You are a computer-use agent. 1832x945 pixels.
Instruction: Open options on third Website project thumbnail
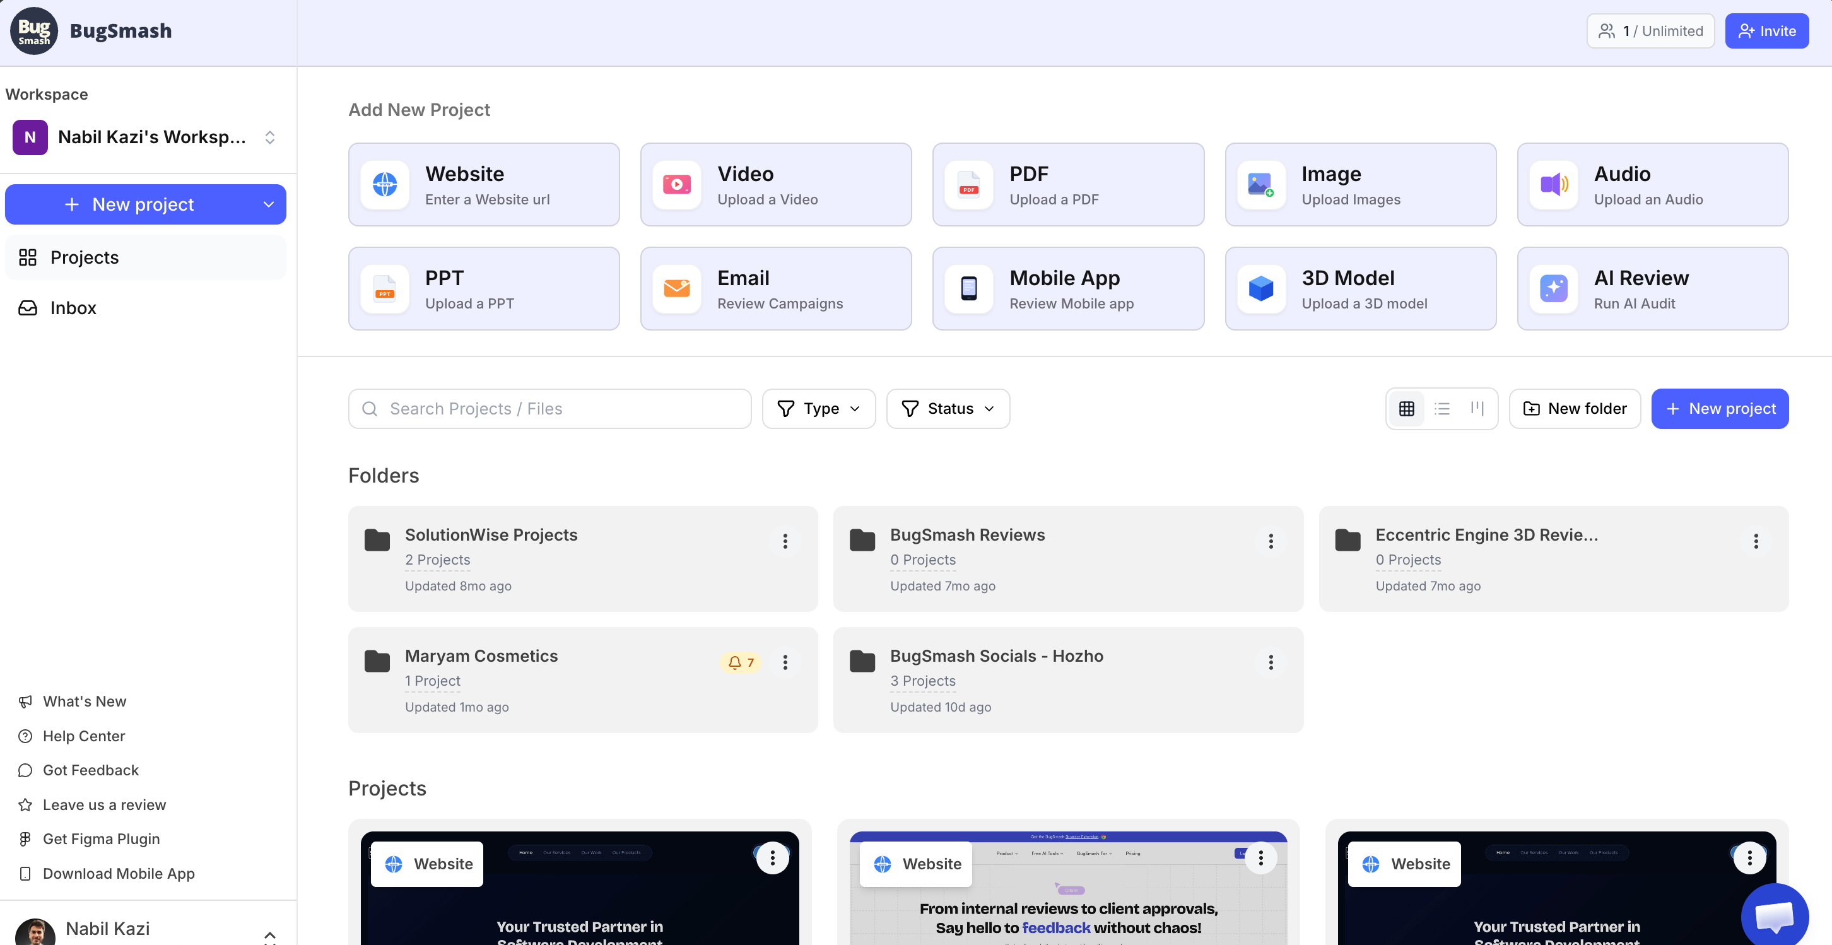point(1749,858)
